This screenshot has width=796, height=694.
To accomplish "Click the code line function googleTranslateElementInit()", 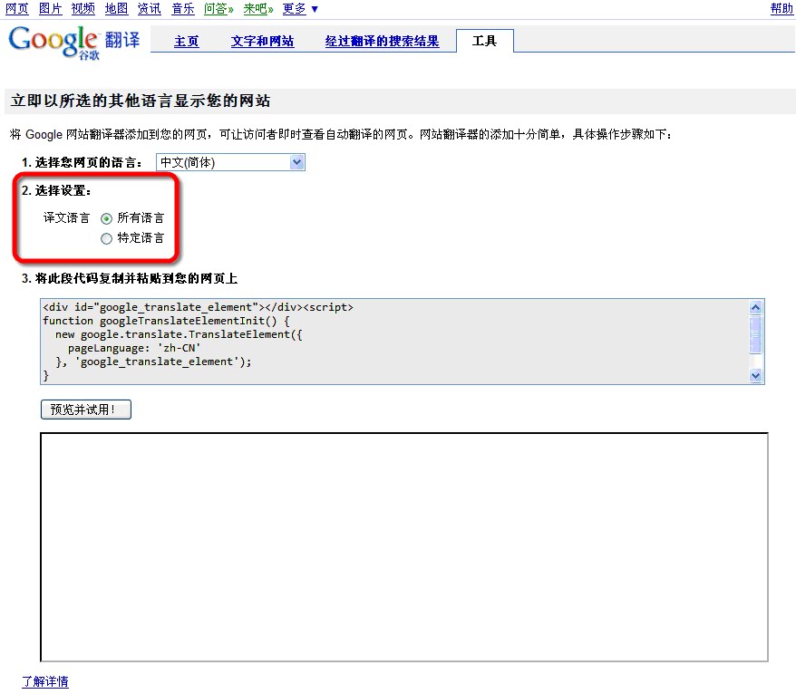I will [x=166, y=321].
